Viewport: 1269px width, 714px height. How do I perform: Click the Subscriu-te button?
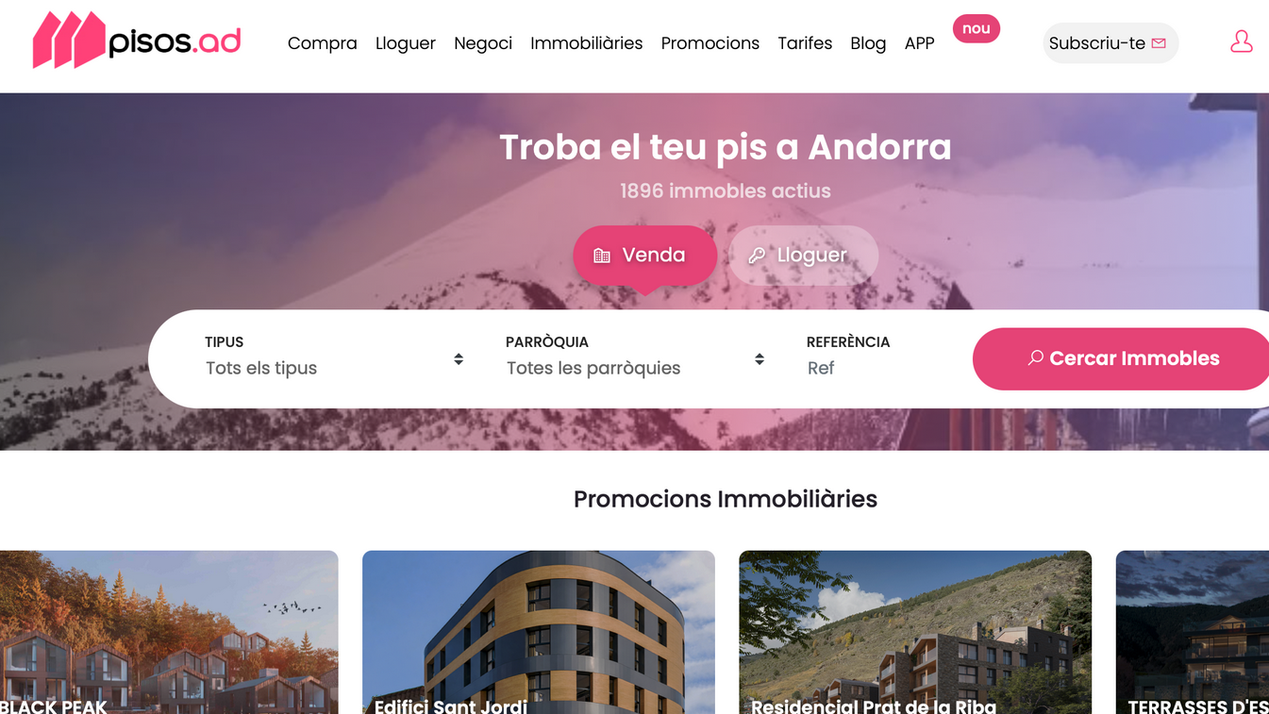tap(1110, 43)
